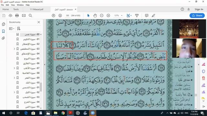Image resolution: width=207 pixels, height=116 pixels.
Task: Expand bookmark 83 سورة المطففين
Action: pos(14,49)
